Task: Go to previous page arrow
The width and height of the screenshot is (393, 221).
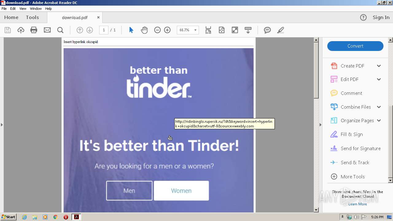Action: [80, 30]
